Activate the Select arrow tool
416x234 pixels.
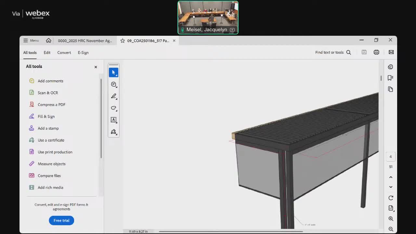113,72
